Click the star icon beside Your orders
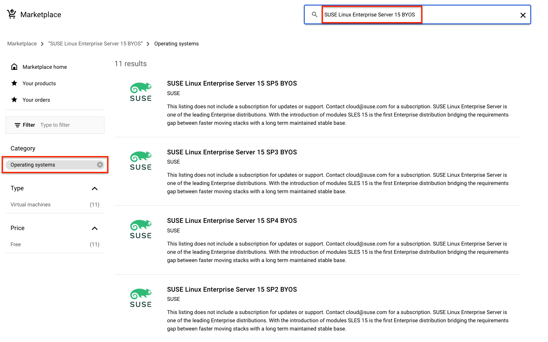This screenshot has height=342, width=548. click(14, 99)
